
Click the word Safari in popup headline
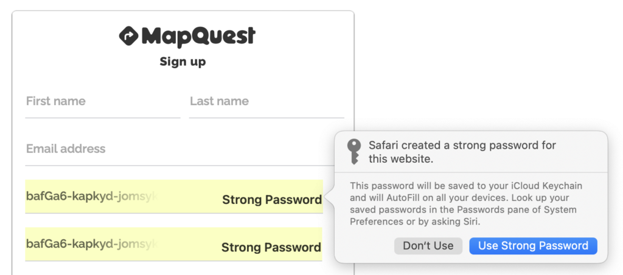click(385, 146)
